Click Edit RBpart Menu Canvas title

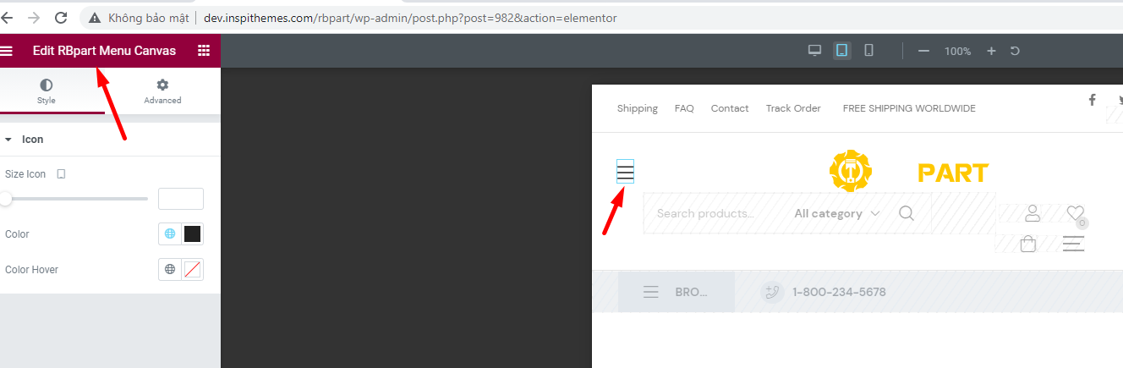point(104,51)
